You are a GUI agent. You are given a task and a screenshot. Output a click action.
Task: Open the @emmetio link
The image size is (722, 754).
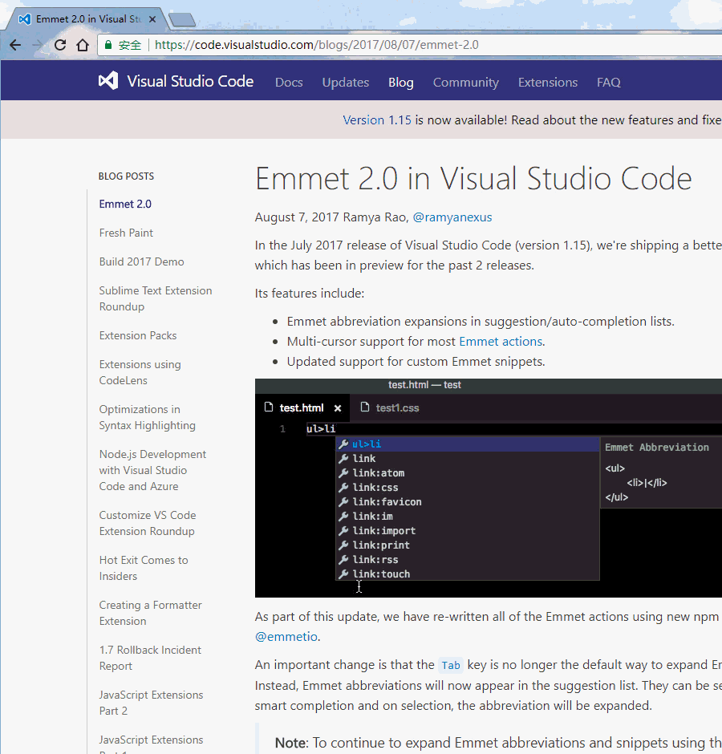[286, 637]
